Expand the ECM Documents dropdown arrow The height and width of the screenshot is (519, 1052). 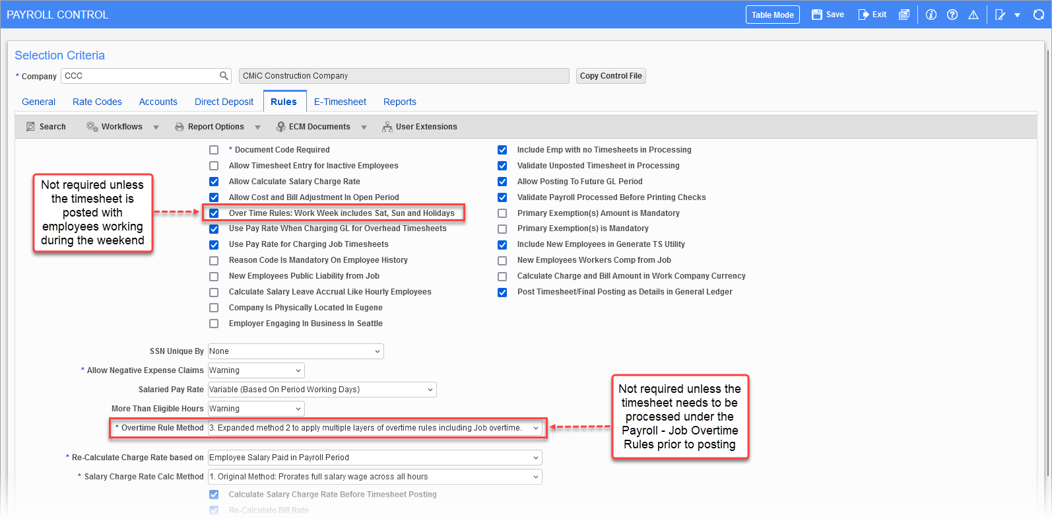364,127
